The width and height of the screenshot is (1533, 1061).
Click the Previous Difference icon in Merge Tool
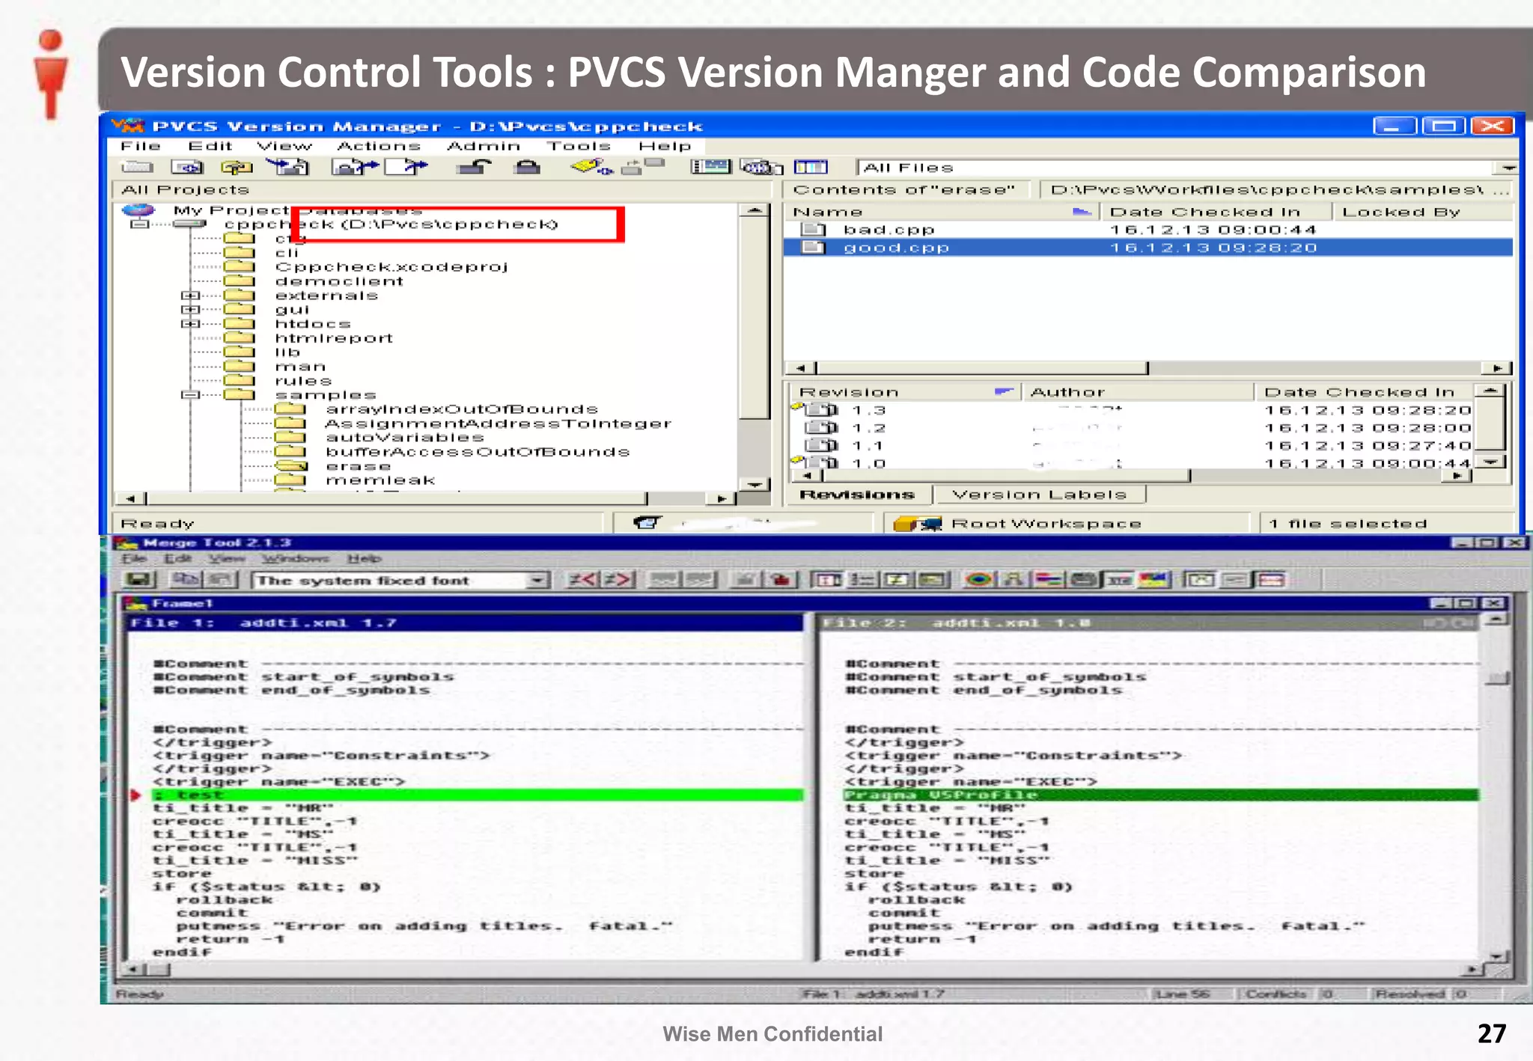pyautogui.click(x=582, y=580)
